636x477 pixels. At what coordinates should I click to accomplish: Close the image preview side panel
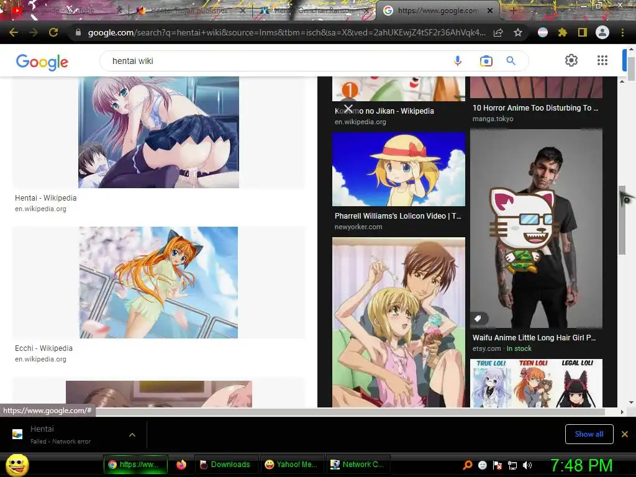point(348,108)
